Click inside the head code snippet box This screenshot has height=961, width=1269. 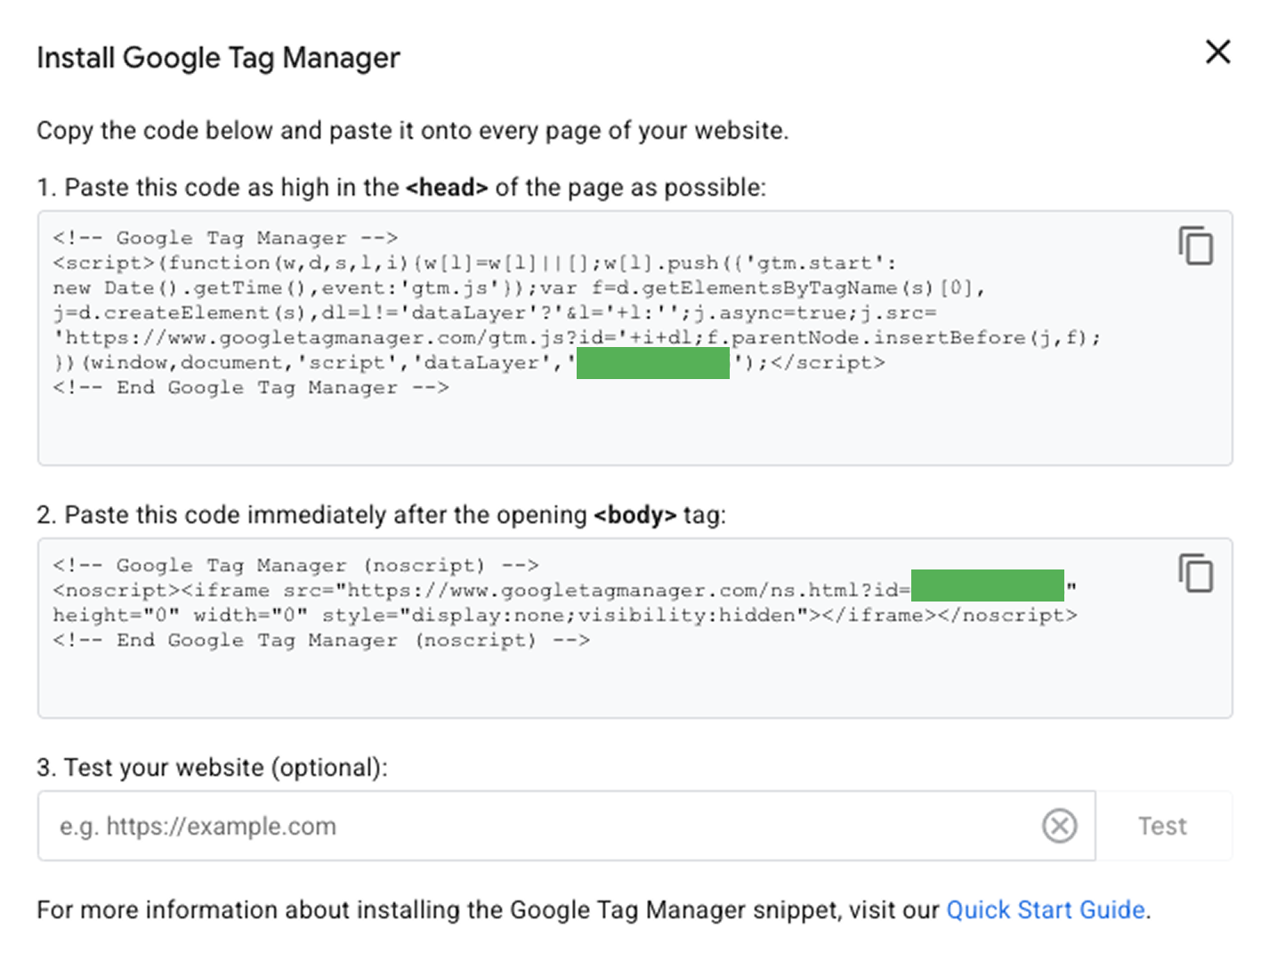pyautogui.click(x=623, y=427)
